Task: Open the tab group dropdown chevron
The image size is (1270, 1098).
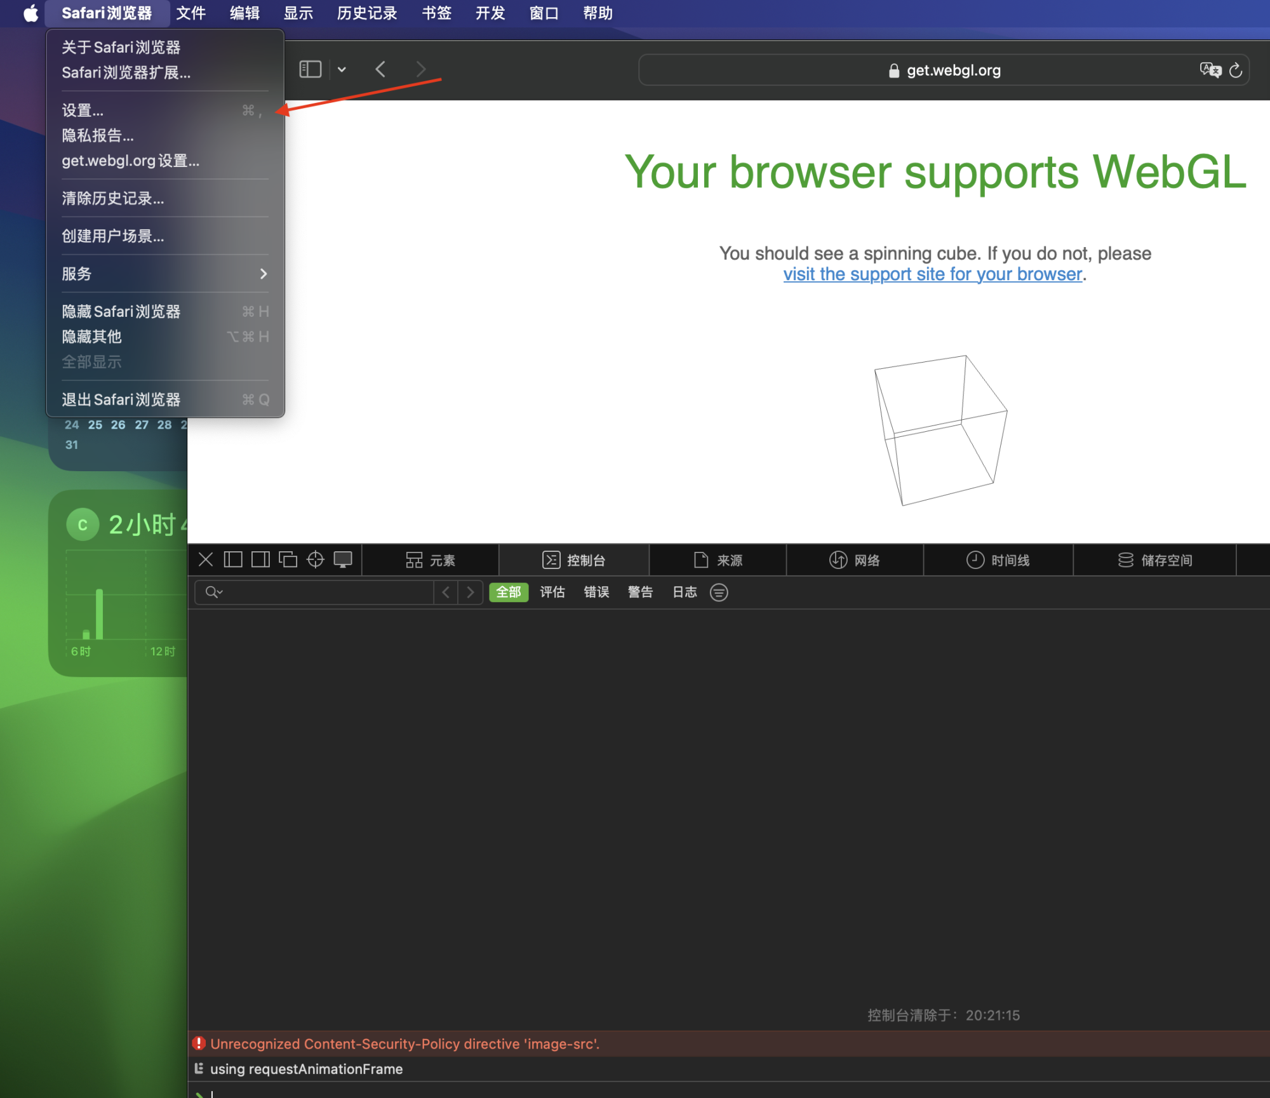Action: pyautogui.click(x=342, y=69)
